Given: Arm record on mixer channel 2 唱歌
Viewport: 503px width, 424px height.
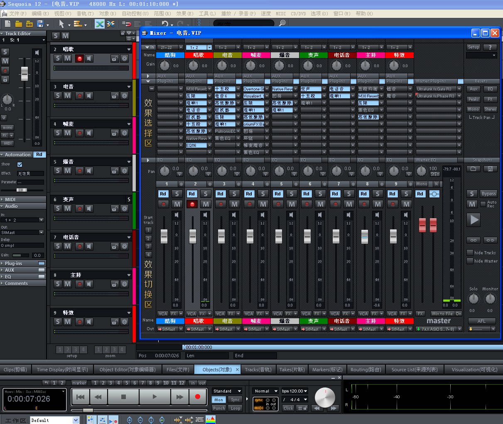Looking at the screenshot, I should pos(192,204).
